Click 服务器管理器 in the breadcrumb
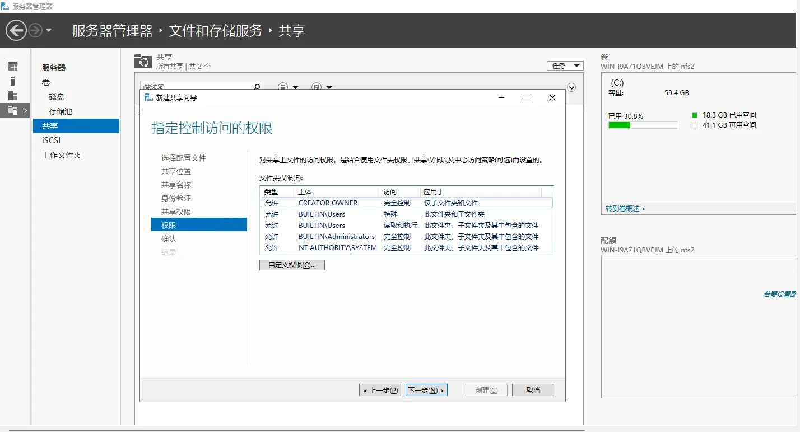This screenshot has height=432, width=800. click(x=113, y=31)
